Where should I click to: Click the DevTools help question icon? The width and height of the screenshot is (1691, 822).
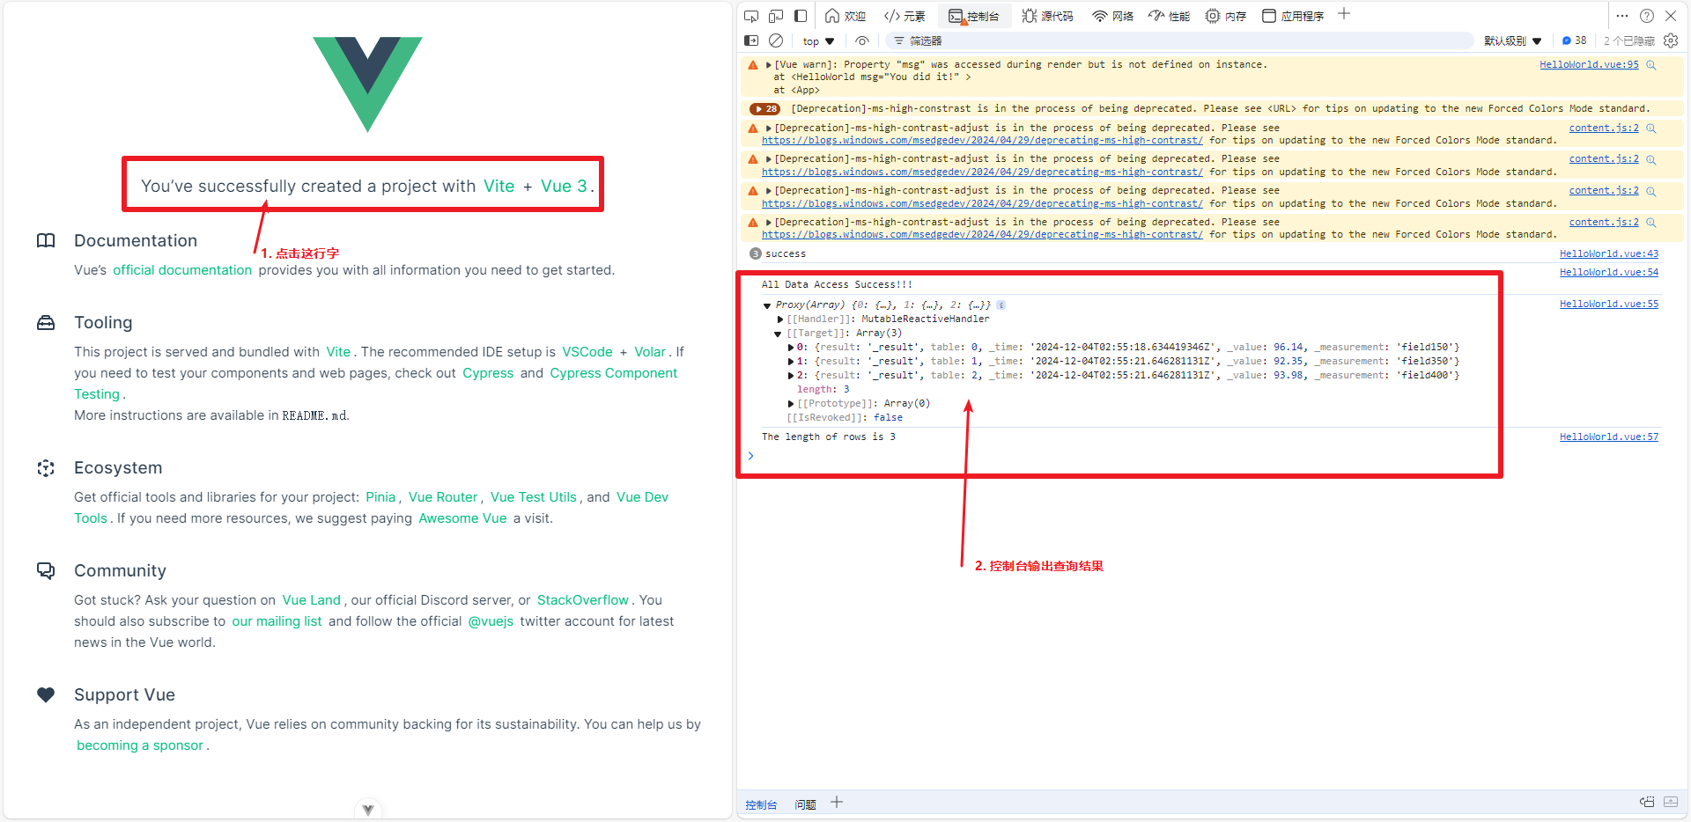[1647, 16]
